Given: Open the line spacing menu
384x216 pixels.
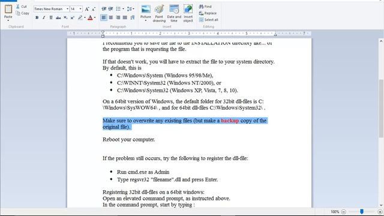Looking at the screenshot, I should tap(130, 9).
